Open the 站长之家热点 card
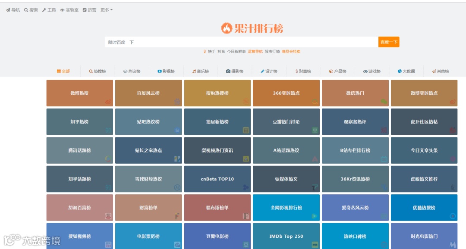The width and height of the screenshot is (466, 249). [148, 150]
